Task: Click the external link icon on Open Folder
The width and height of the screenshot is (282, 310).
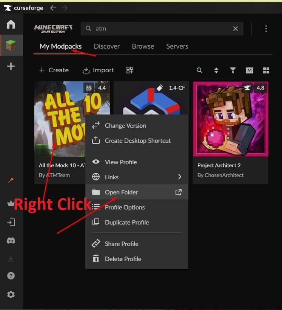Action: (178, 192)
